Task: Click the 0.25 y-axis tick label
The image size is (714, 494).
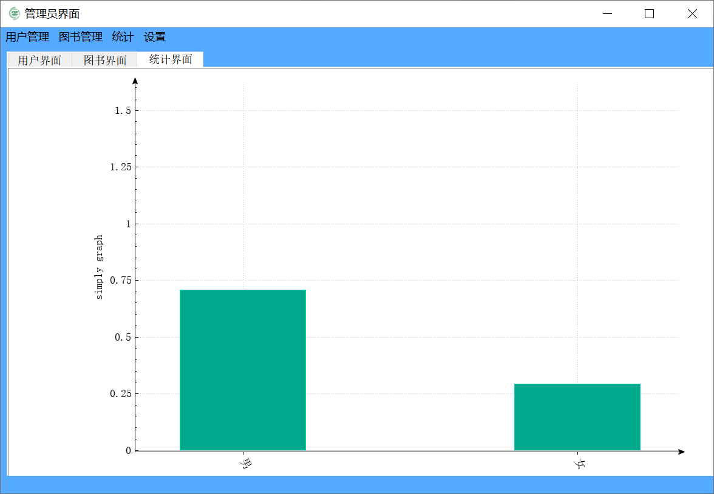Action: pyautogui.click(x=121, y=393)
